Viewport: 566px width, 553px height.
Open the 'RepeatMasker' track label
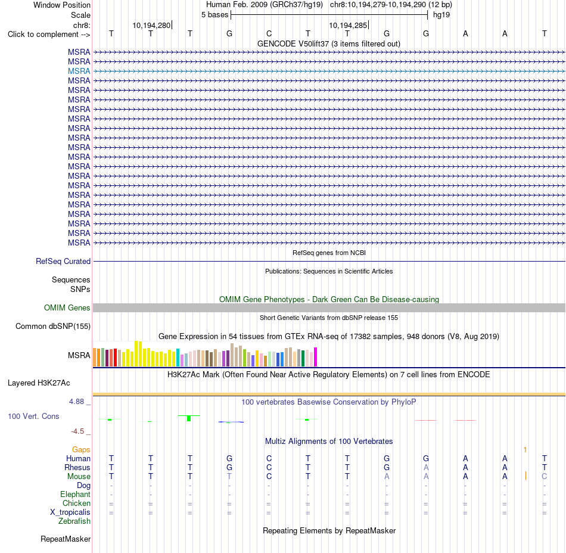(66, 539)
